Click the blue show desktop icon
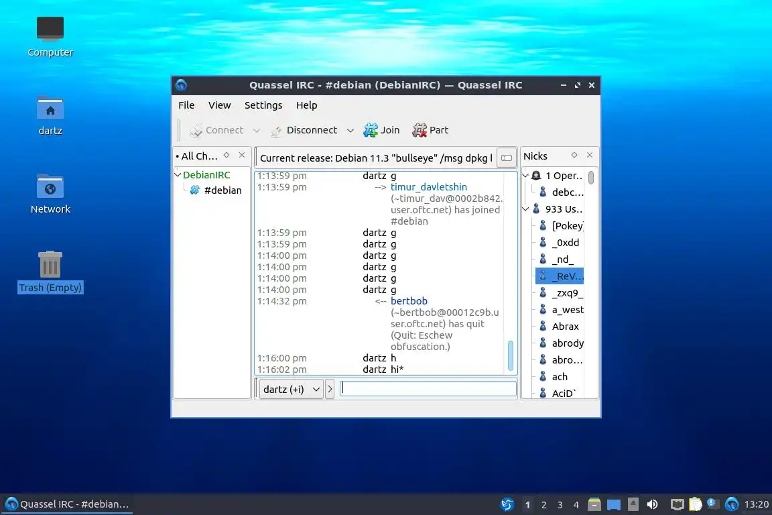Image resolution: width=772 pixels, height=515 pixels. tap(613, 504)
